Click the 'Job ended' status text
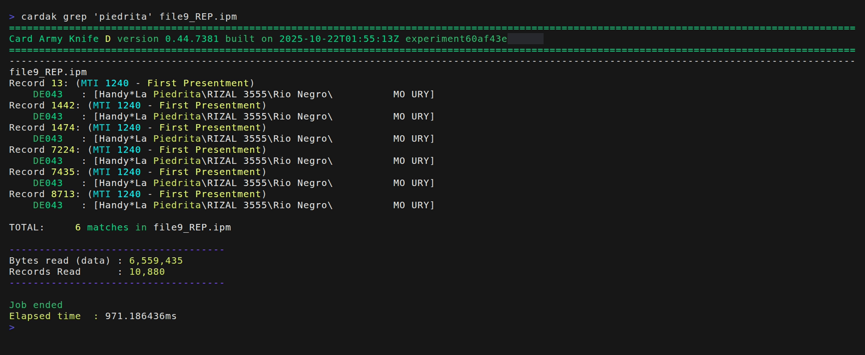Screen dimensions: 865x355 (36, 305)
